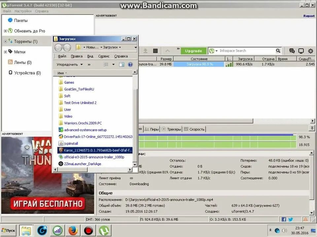This screenshot has width=317, height=237.
Task: Expand the Торренты (1) tree node
Action: pyautogui.click(x=5, y=41)
